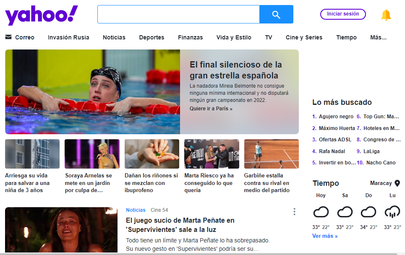This screenshot has width=405, height=255.
Task: Open the Finanzas section
Action: click(191, 37)
